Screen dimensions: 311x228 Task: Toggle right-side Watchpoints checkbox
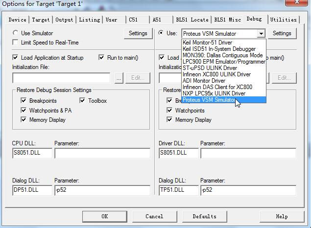(x=169, y=111)
